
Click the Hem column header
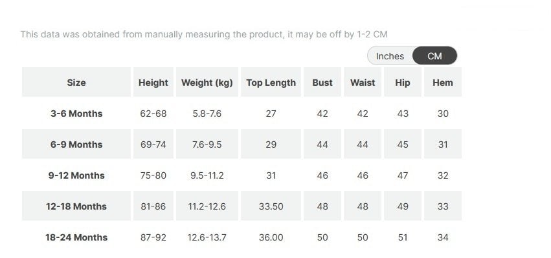point(443,83)
